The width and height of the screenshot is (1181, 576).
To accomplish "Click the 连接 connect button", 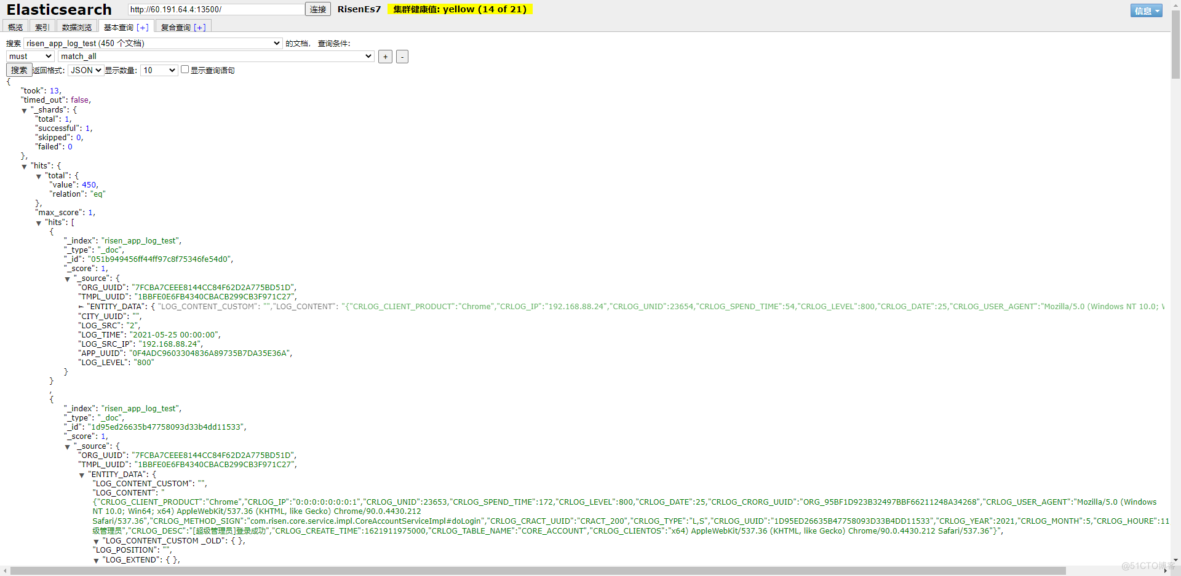I will pos(318,9).
